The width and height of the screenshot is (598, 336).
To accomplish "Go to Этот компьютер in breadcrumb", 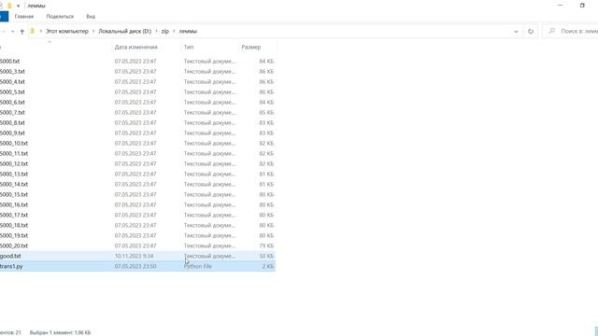I will click(67, 31).
